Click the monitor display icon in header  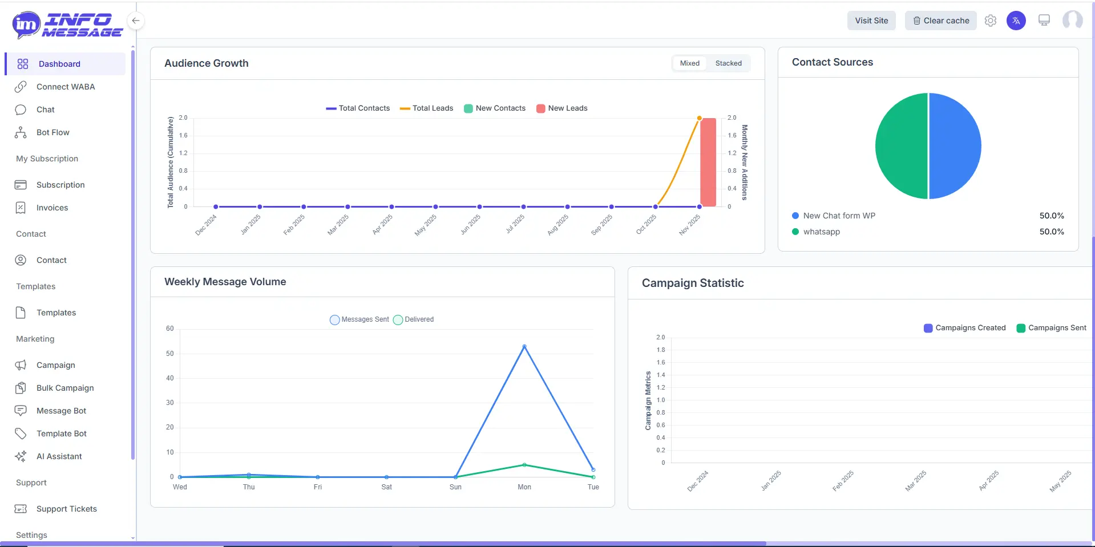1044,21
